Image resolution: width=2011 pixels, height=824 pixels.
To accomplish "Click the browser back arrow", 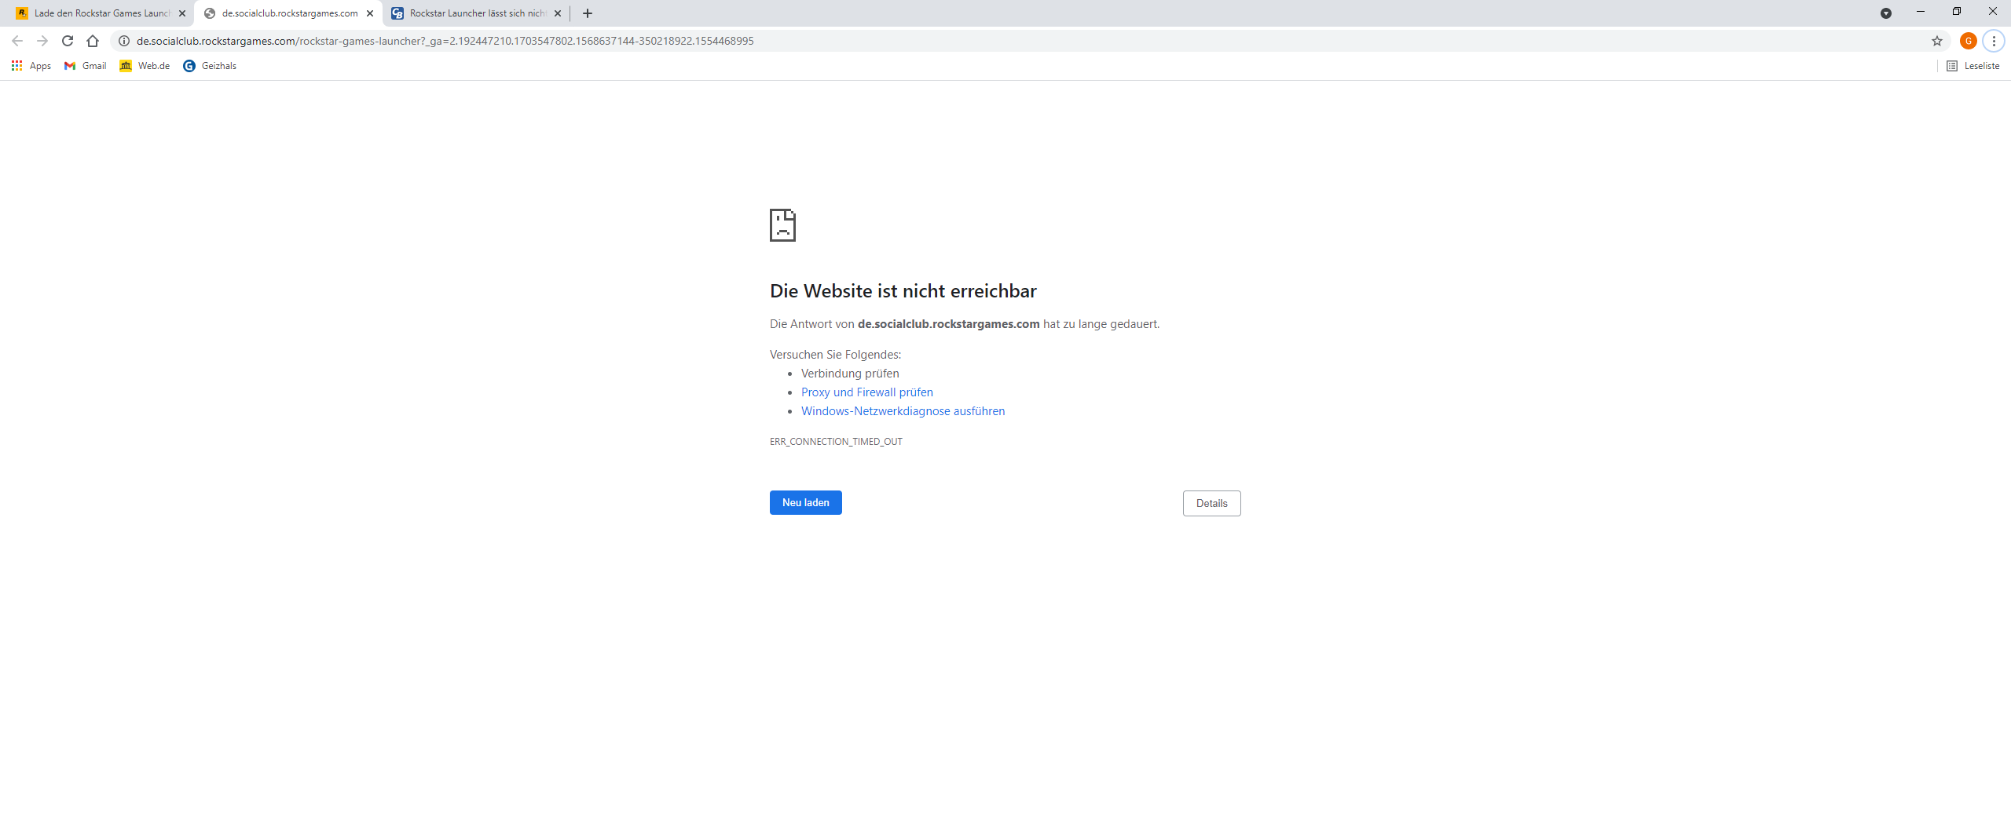I will (x=17, y=41).
